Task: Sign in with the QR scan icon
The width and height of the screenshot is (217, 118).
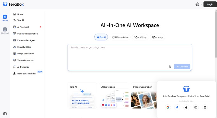Action: [x=205, y=107]
